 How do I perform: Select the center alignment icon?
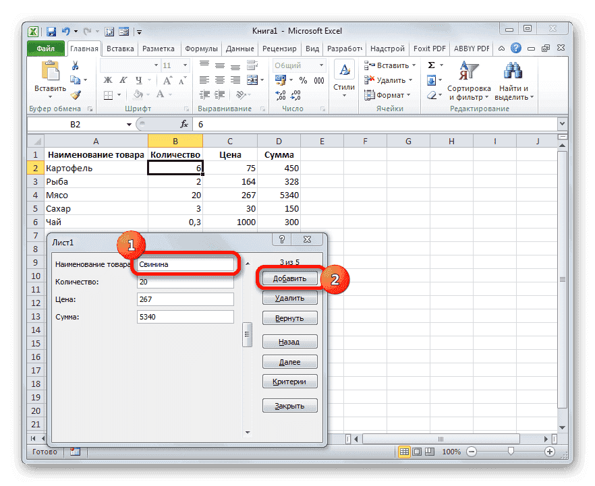click(x=219, y=80)
